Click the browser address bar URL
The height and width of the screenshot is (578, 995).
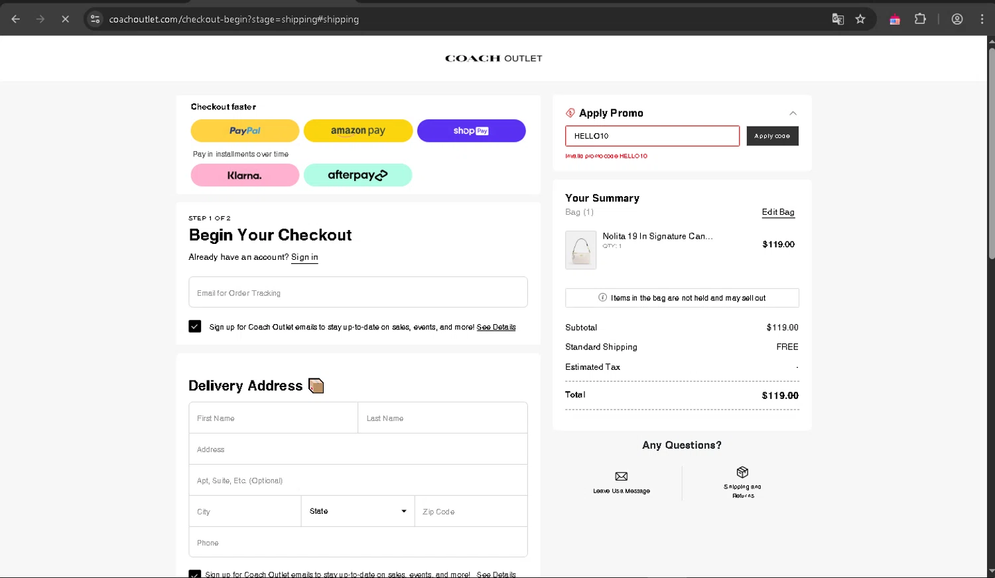click(234, 19)
